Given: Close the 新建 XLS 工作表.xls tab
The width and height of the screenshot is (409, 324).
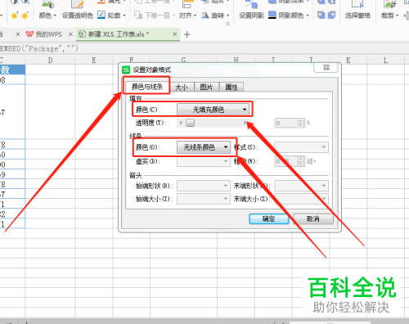Looking at the screenshot, I should point(174,34).
